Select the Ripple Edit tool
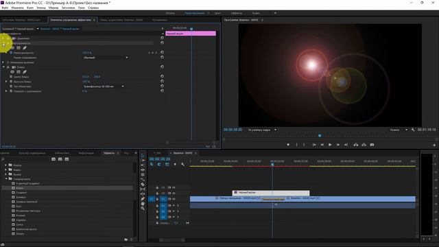 click(x=143, y=165)
